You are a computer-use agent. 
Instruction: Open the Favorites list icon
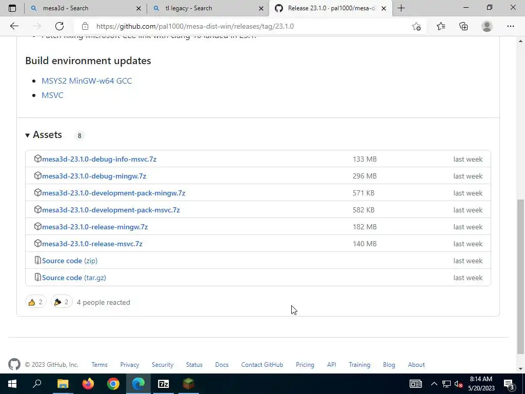pyautogui.click(x=440, y=26)
